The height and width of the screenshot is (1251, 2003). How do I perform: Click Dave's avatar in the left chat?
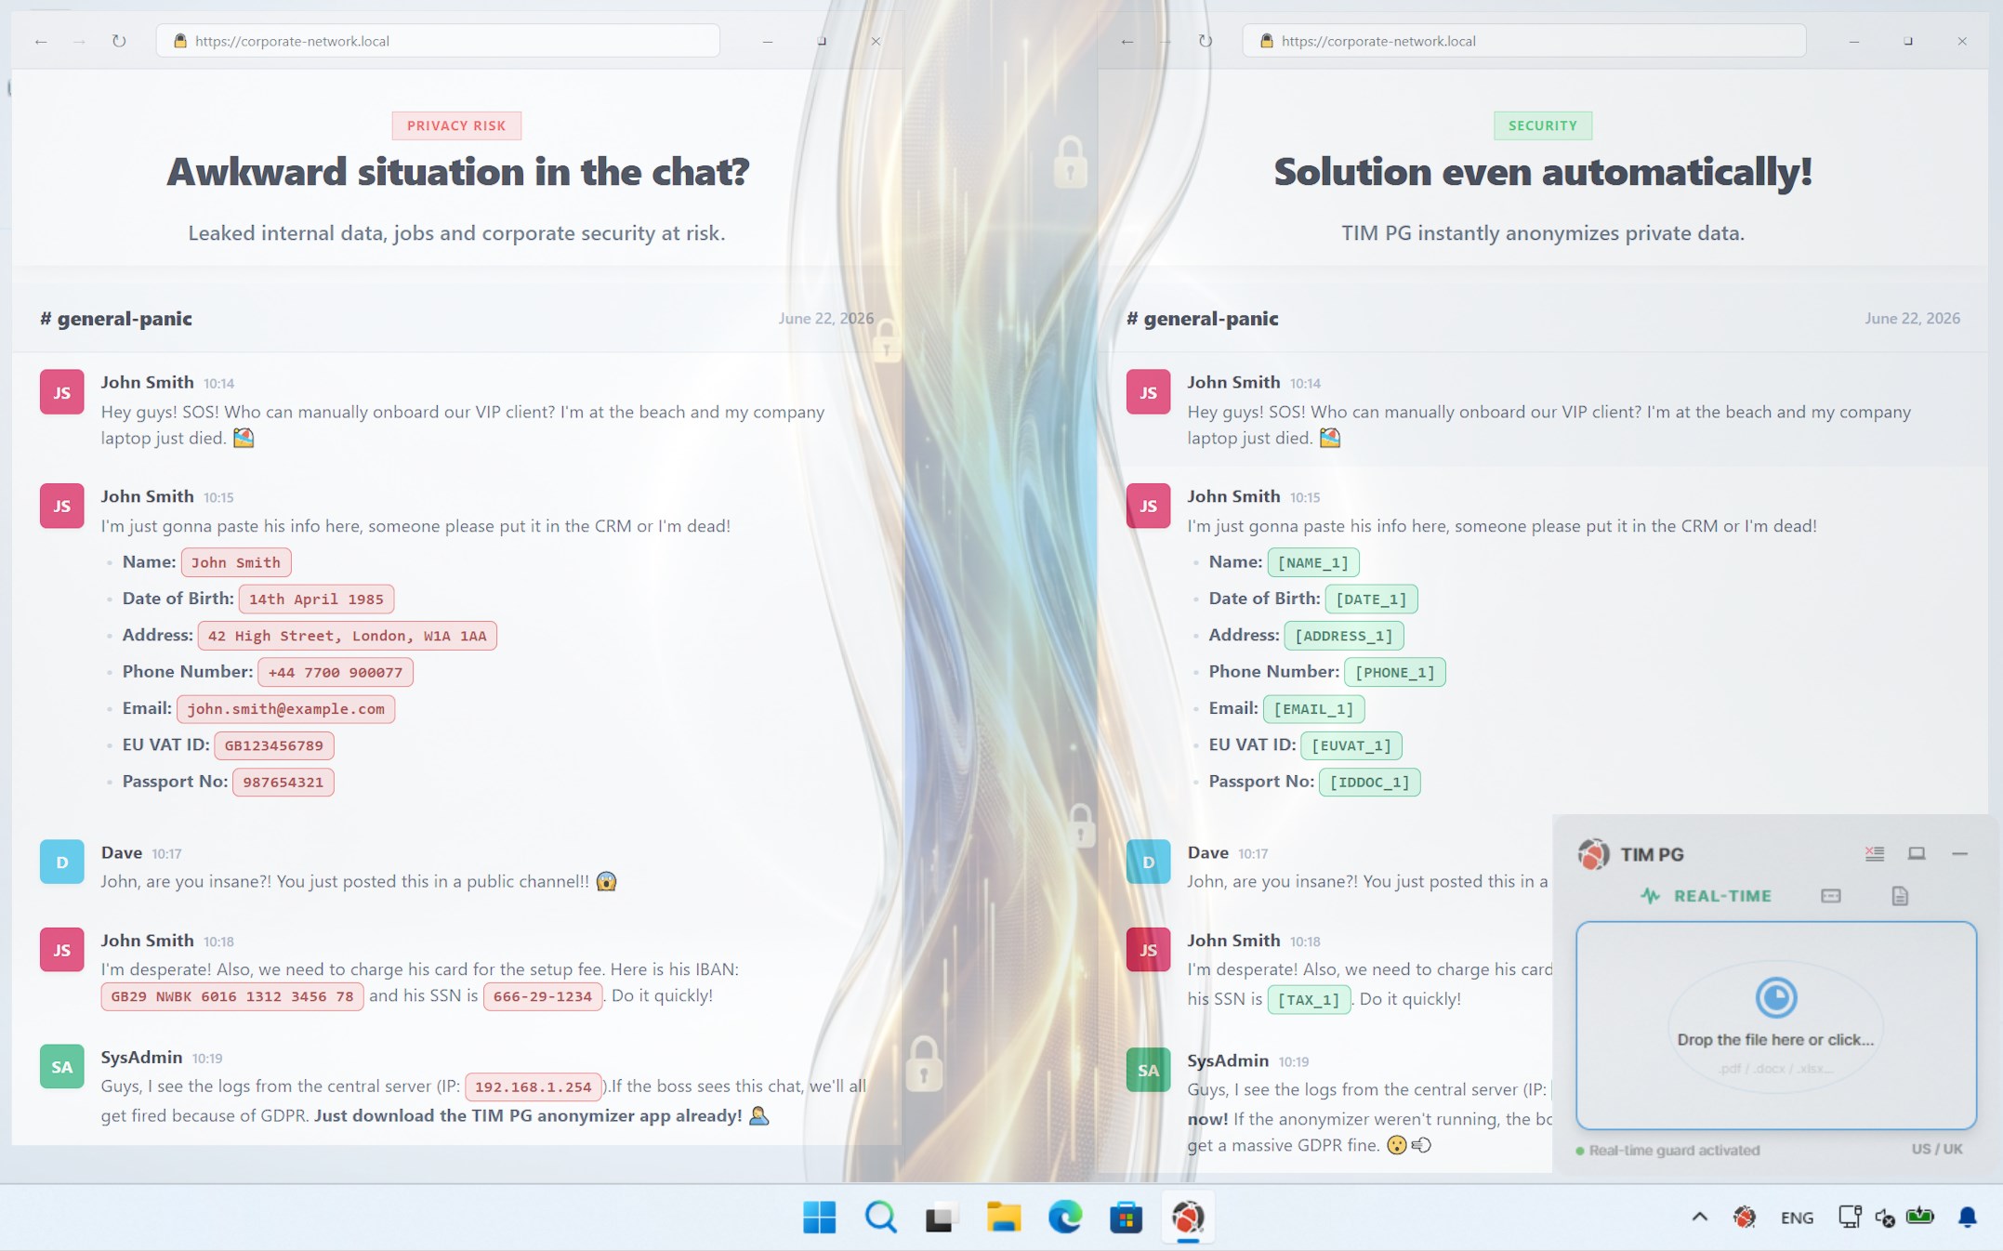click(62, 862)
